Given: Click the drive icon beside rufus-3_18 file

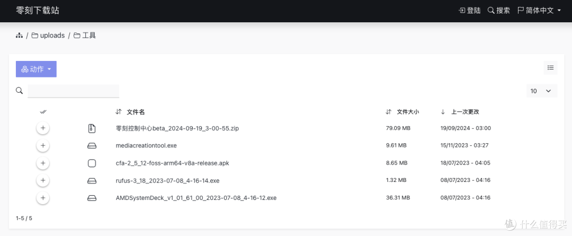Looking at the screenshot, I should click(92, 181).
